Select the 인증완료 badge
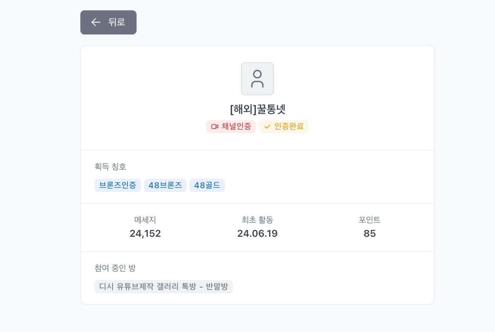 (284, 127)
